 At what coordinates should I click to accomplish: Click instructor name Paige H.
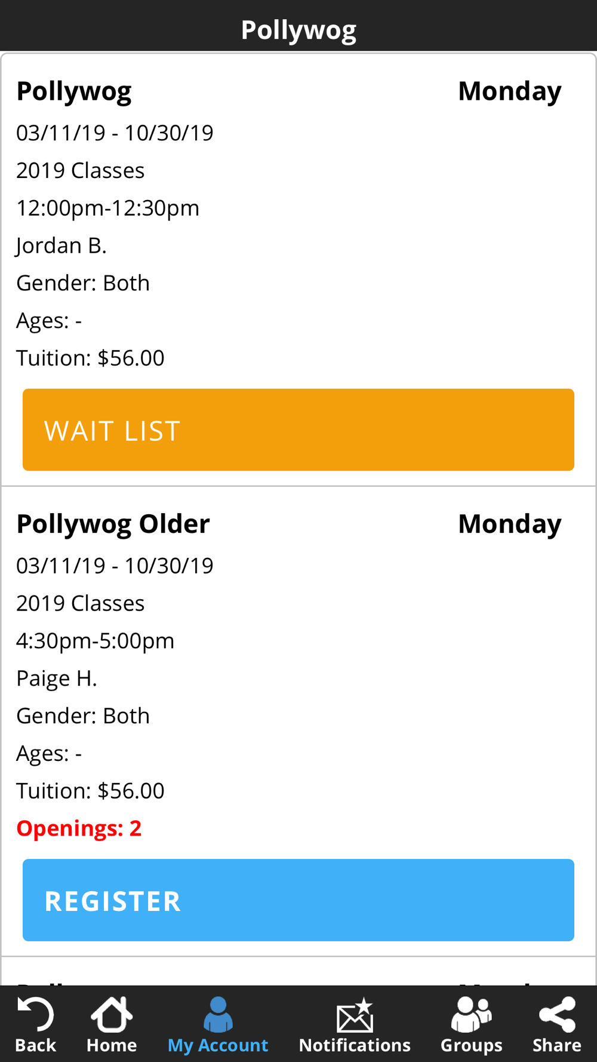pos(57,678)
